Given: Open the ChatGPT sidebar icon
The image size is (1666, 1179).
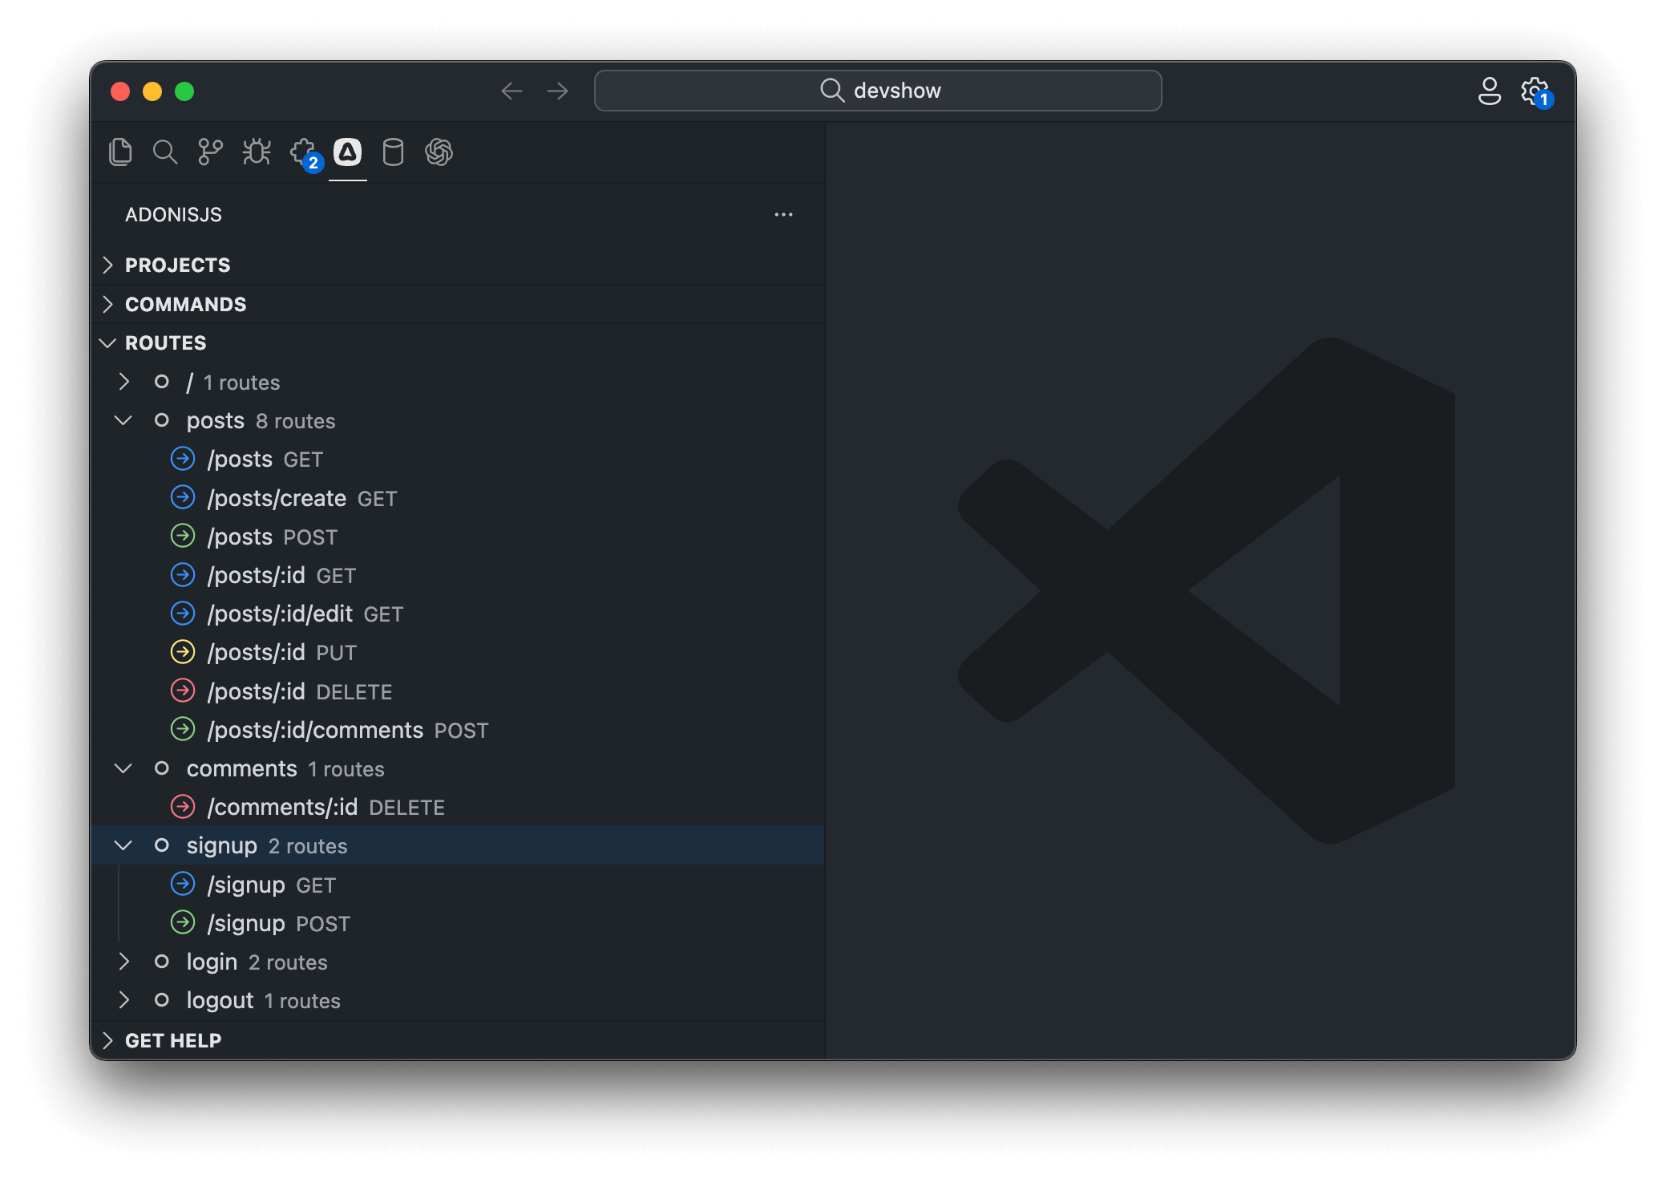Looking at the screenshot, I should 439,152.
